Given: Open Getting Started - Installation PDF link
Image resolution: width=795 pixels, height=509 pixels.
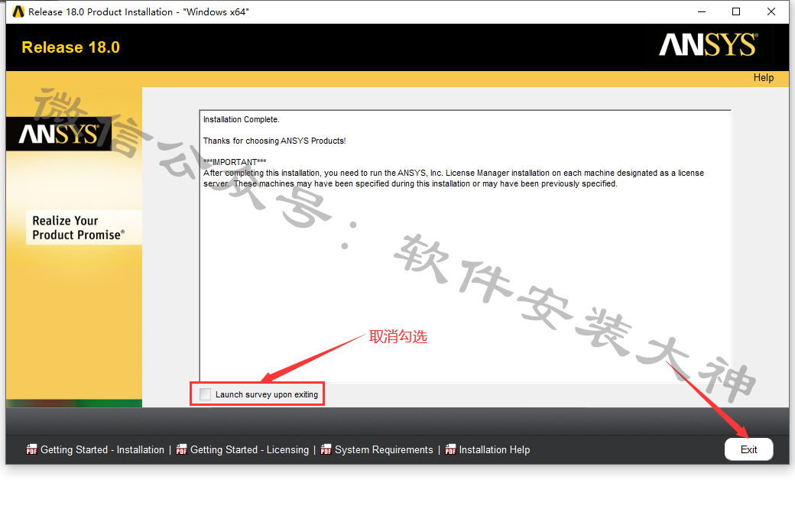Looking at the screenshot, I should pyautogui.click(x=102, y=449).
